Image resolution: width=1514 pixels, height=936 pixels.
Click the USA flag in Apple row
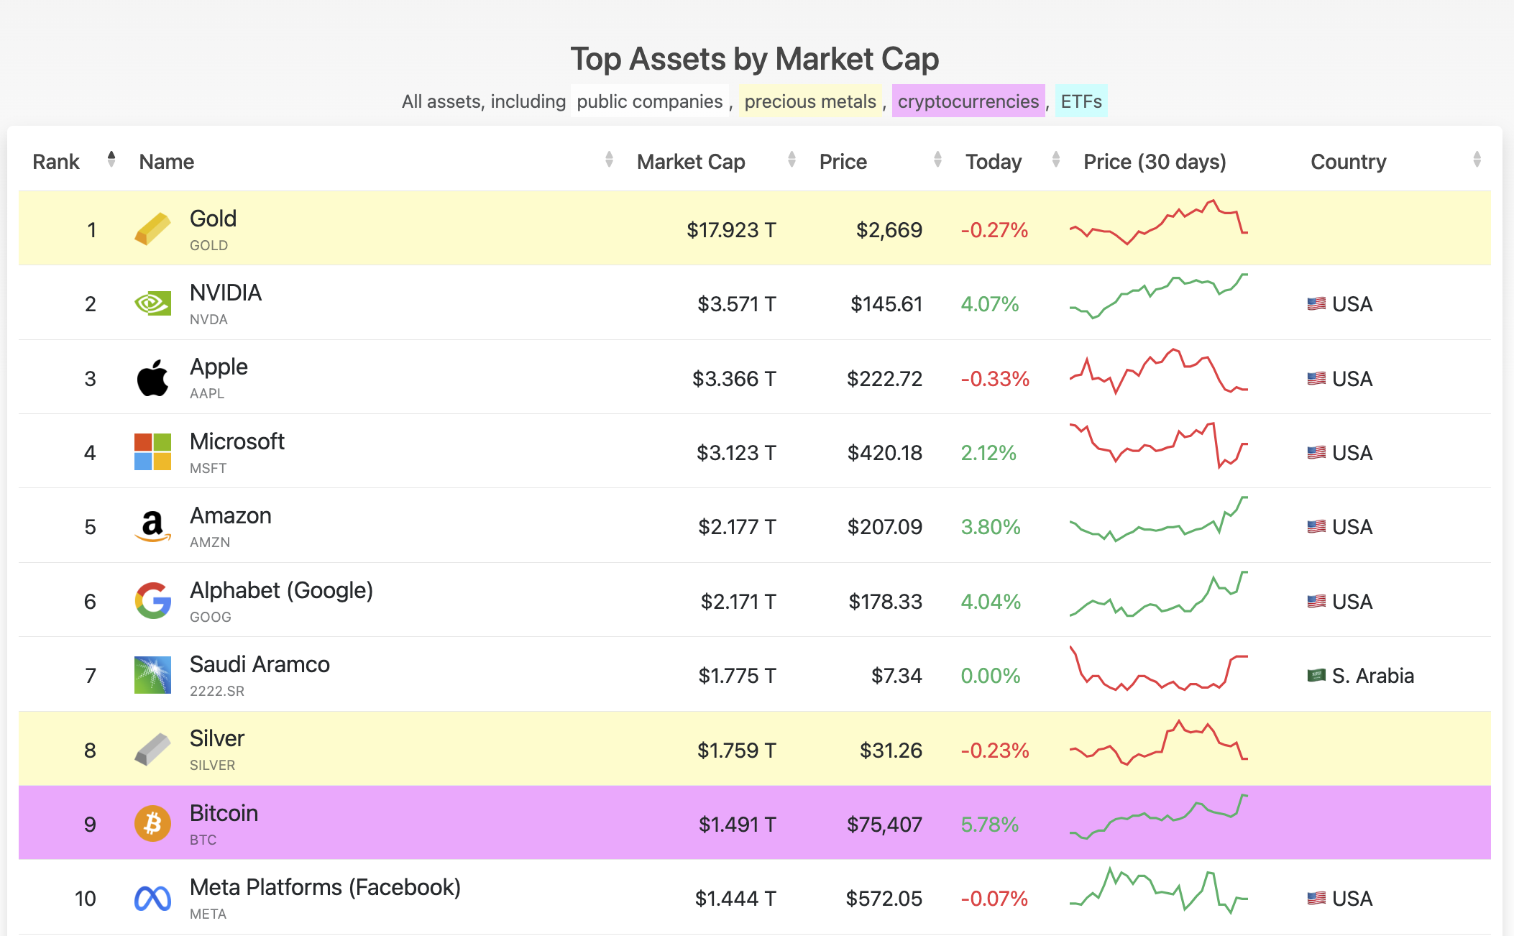point(1316,378)
